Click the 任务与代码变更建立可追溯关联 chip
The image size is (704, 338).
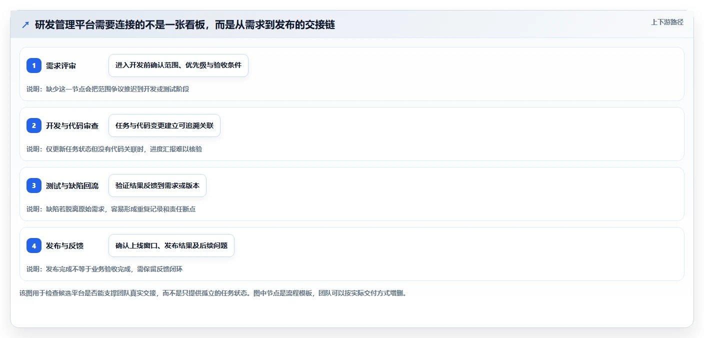pyautogui.click(x=164, y=125)
